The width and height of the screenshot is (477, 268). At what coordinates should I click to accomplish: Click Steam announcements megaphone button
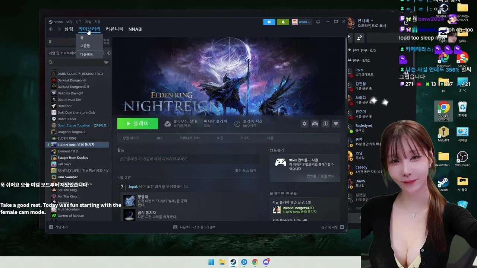point(269,22)
